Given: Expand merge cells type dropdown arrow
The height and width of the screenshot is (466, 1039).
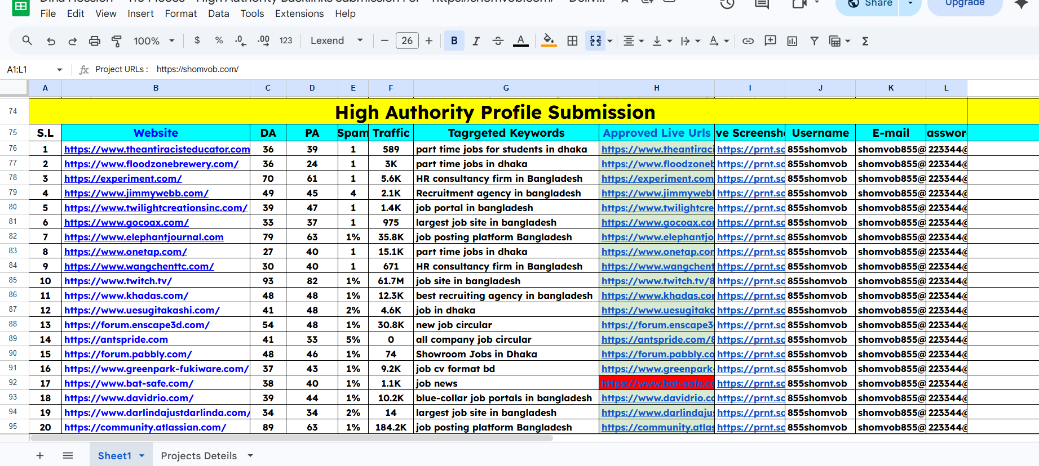Looking at the screenshot, I should (609, 41).
